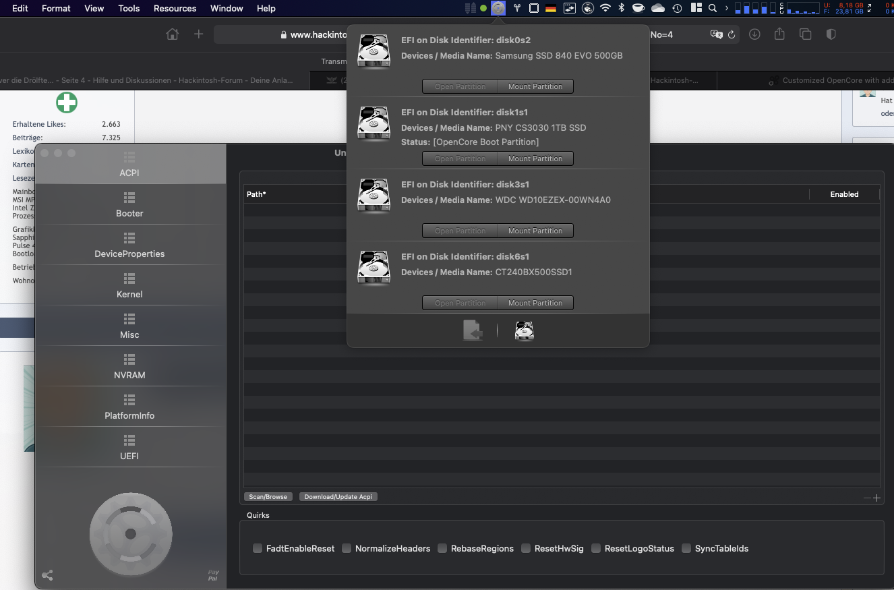The height and width of the screenshot is (590, 894).
Task: Open the Edit menu
Action: click(x=20, y=8)
